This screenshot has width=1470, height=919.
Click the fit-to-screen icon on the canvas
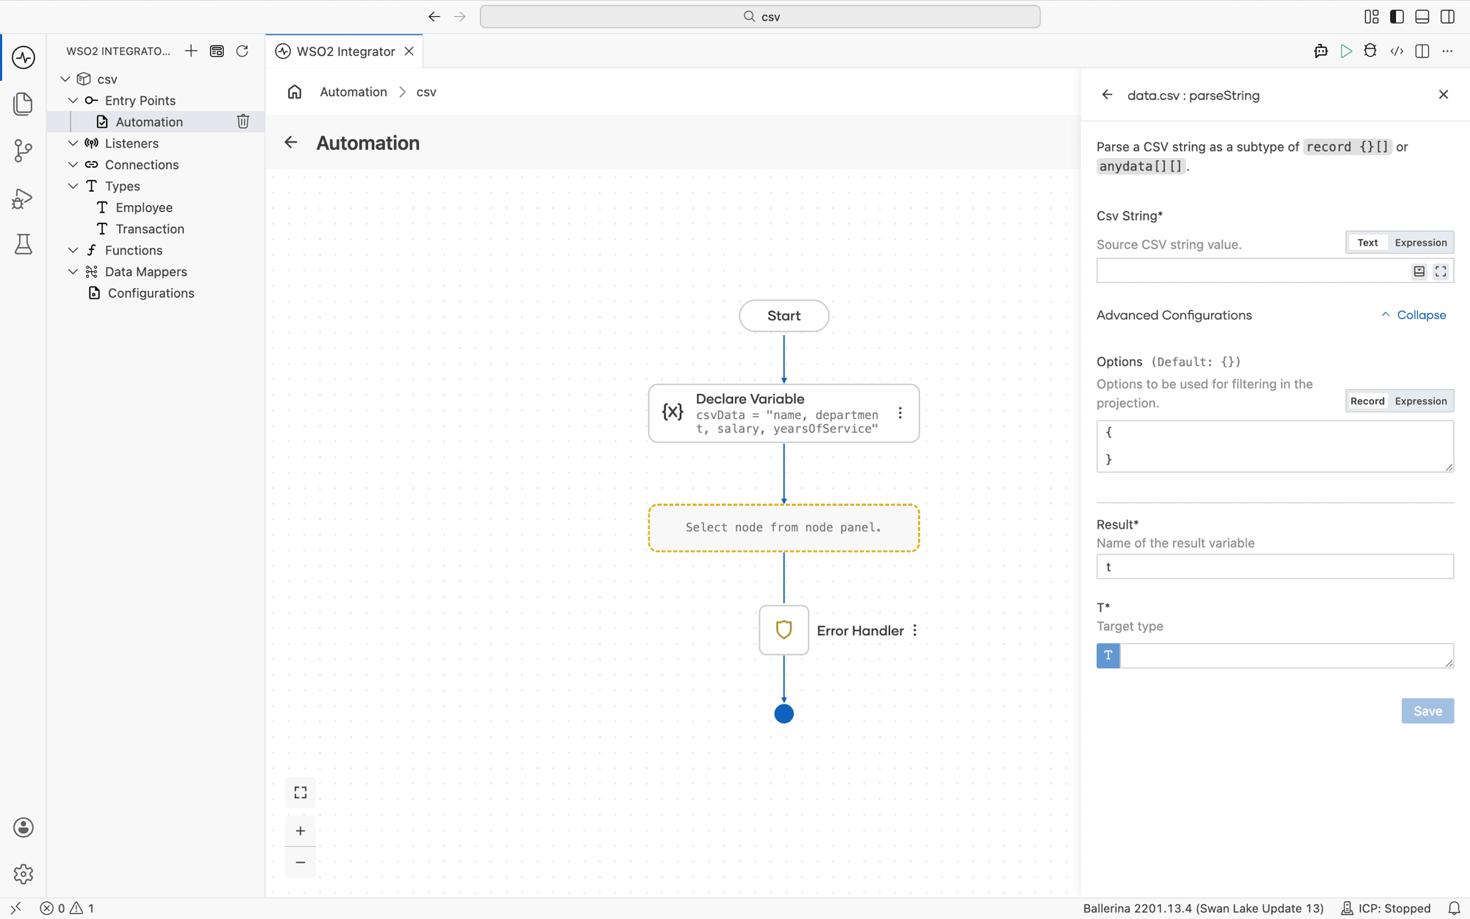coord(301,793)
